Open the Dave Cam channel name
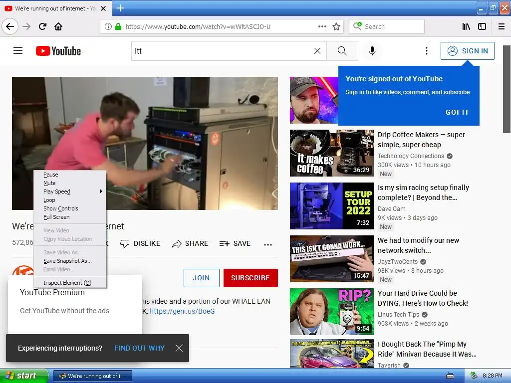Viewport: 511px width, 383px height. [391, 209]
